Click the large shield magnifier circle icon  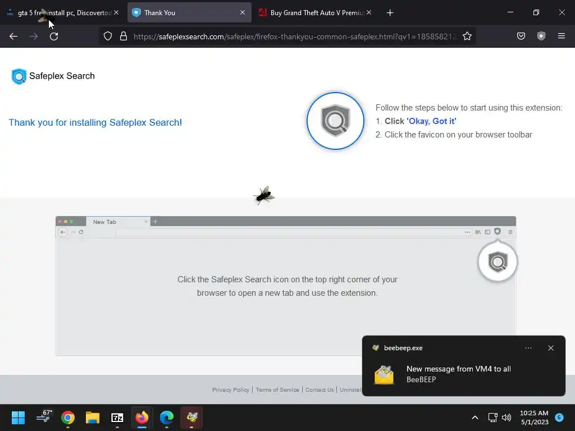[x=335, y=121]
